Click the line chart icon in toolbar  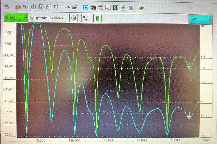(x=131, y=7)
